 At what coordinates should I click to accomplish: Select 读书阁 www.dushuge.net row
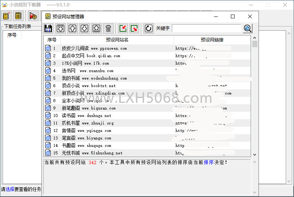pyautogui.click(x=147, y=116)
